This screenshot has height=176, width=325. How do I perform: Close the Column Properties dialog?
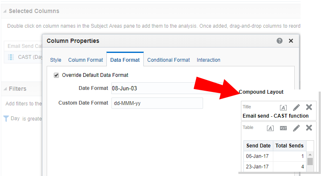coord(291,41)
